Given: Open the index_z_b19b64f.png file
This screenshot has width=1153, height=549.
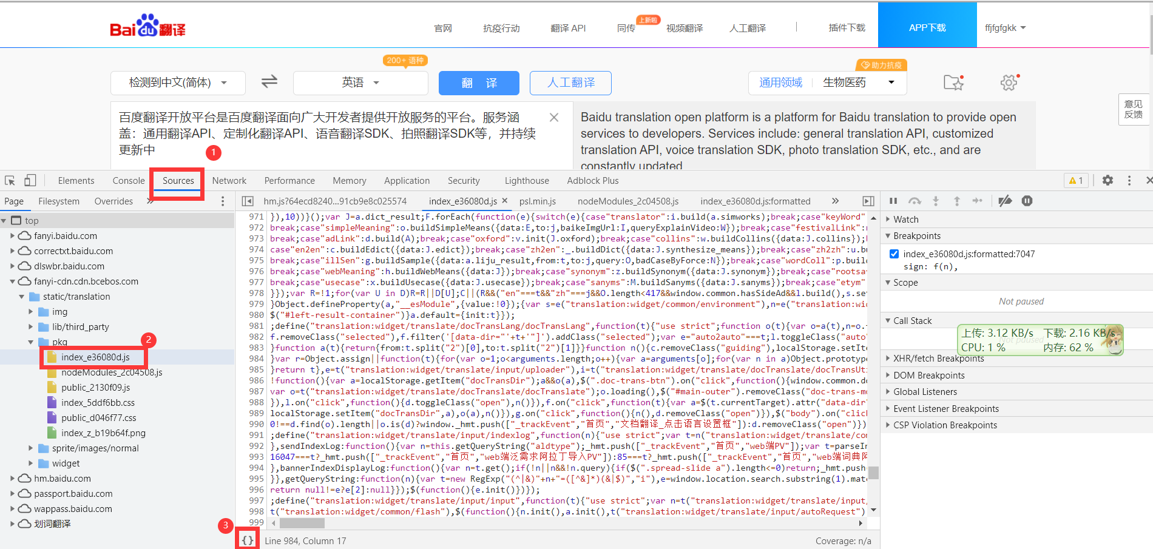Looking at the screenshot, I should (103, 433).
